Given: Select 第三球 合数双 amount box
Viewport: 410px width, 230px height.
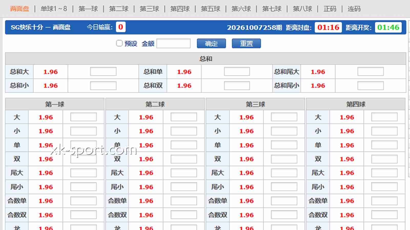Looking at the screenshot, I should tap(284, 215).
